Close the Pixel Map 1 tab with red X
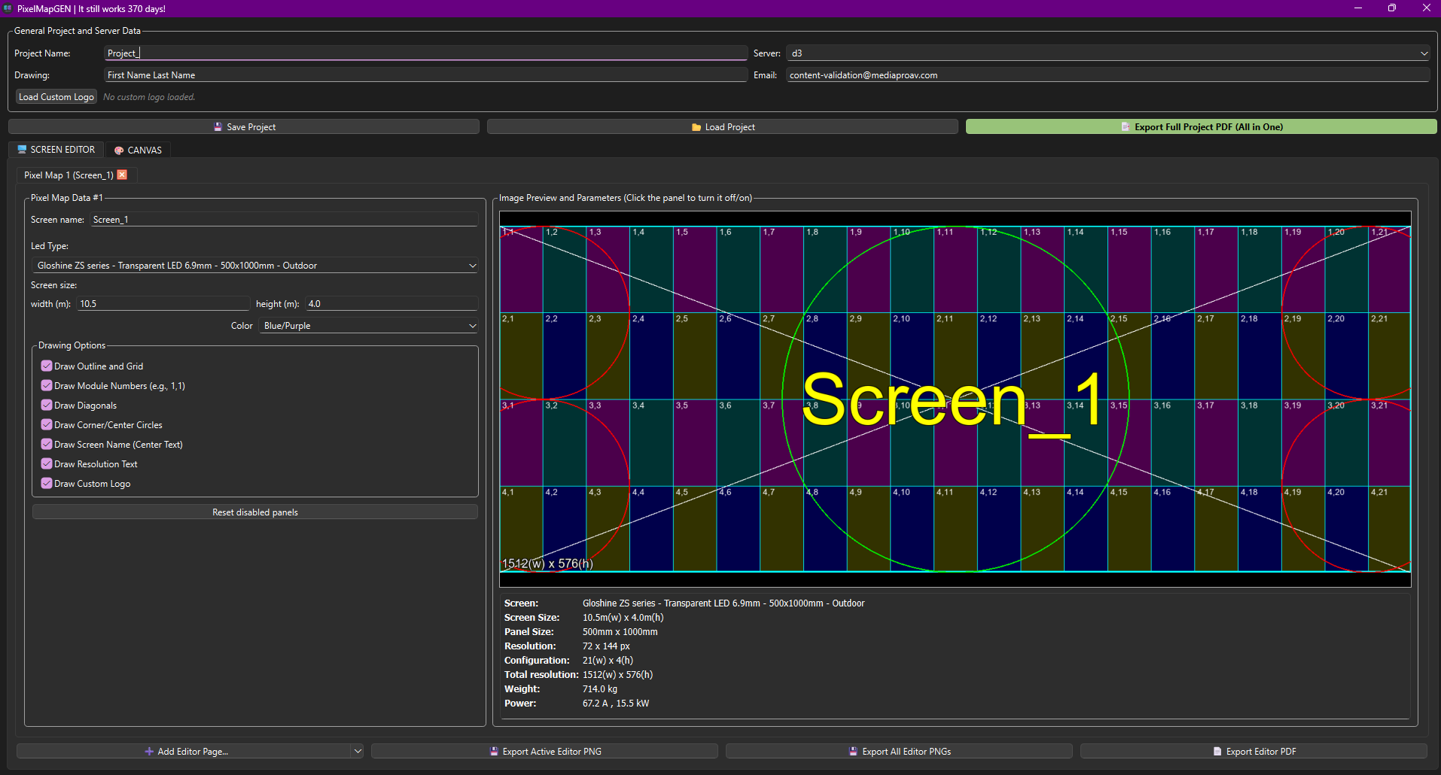The height and width of the screenshot is (775, 1441). pos(122,175)
